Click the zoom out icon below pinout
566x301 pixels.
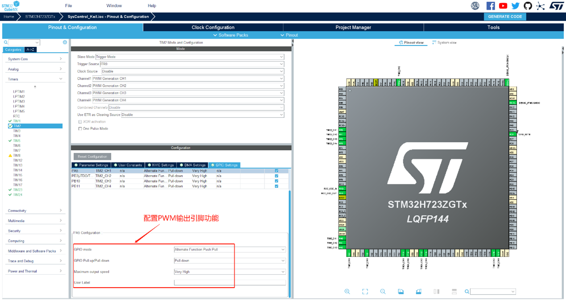click(383, 291)
